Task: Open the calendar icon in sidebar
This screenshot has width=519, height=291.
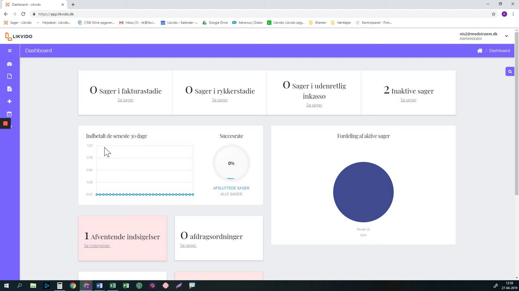Action: point(10,114)
